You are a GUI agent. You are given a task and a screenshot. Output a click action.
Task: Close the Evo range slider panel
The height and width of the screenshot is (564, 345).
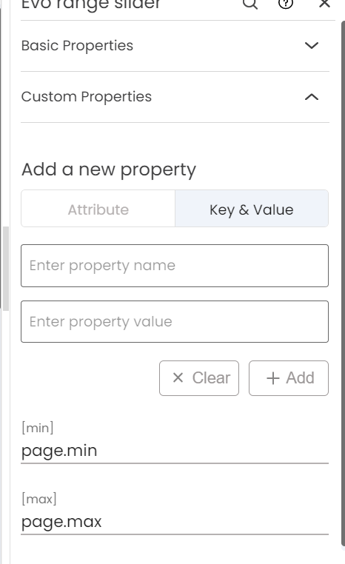(x=324, y=4)
